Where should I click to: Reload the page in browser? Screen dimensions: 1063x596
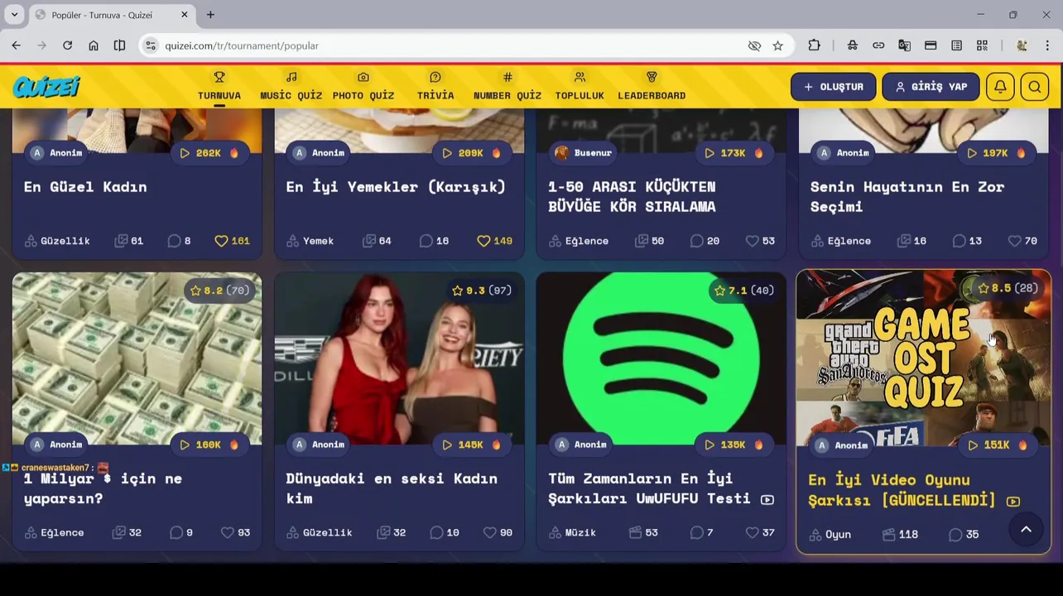tap(67, 46)
